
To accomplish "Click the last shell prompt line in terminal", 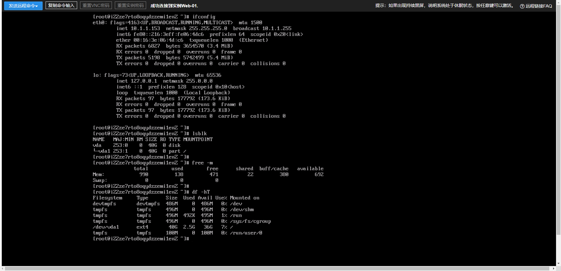I will [141, 239].
